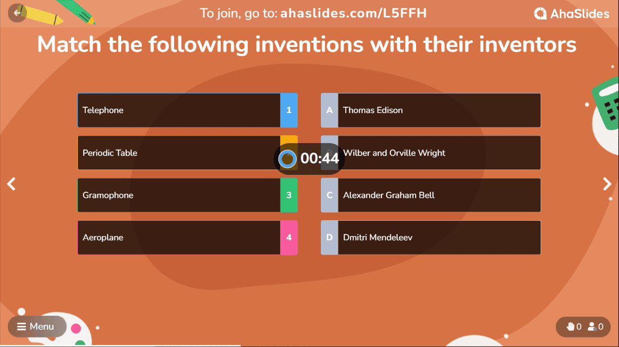Choose Wilber and Orville Wright option

pos(430,153)
